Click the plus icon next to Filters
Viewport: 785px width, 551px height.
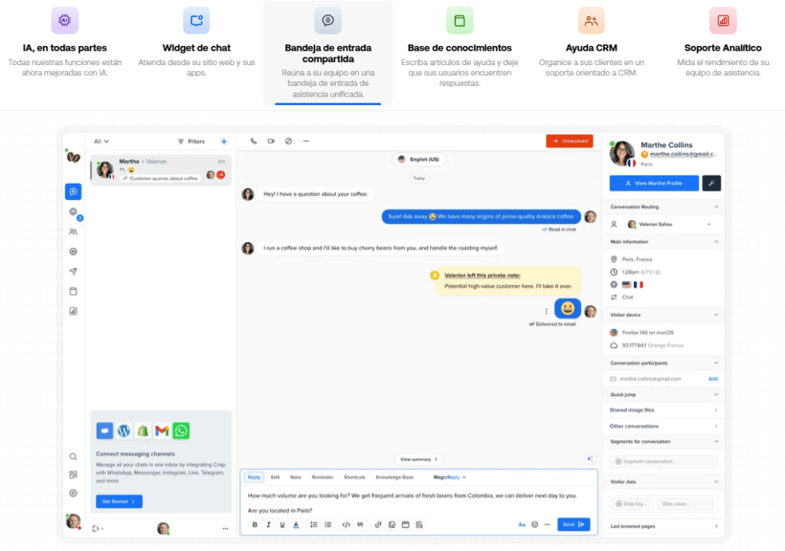pyautogui.click(x=224, y=141)
